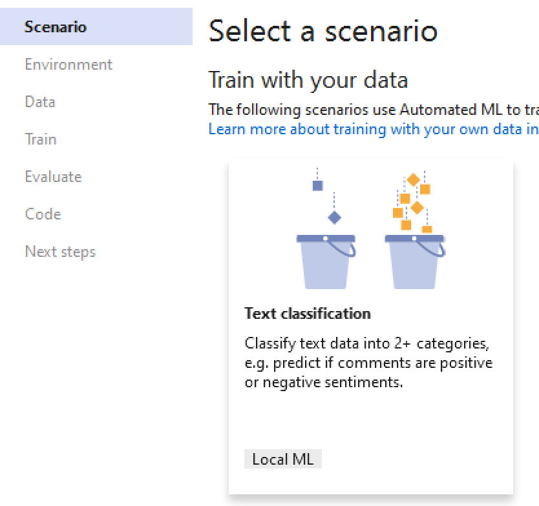Click the Train with your data heading
This screenshot has width=539, height=506.
(308, 79)
